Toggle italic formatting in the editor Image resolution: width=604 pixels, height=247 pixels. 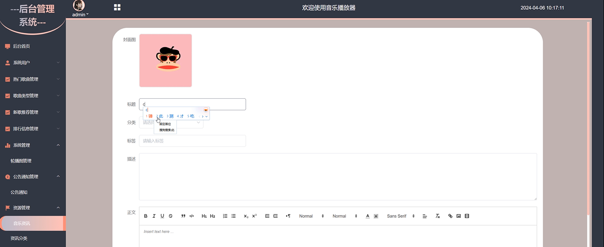click(154, 216)
